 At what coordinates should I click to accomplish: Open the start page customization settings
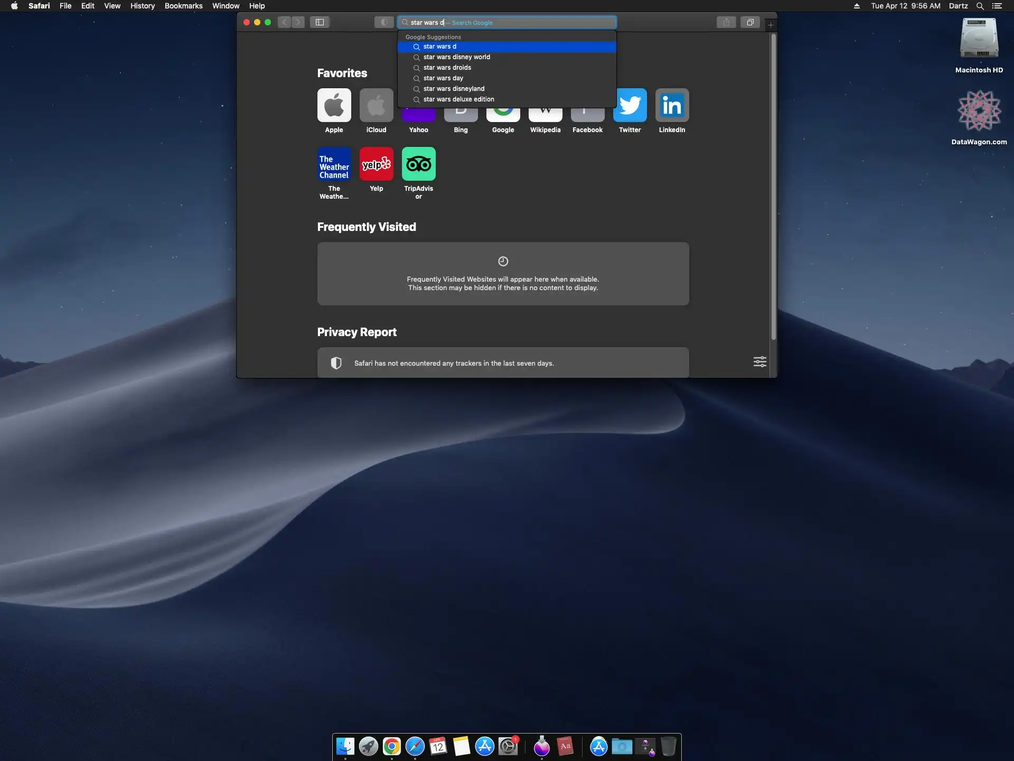759,362
